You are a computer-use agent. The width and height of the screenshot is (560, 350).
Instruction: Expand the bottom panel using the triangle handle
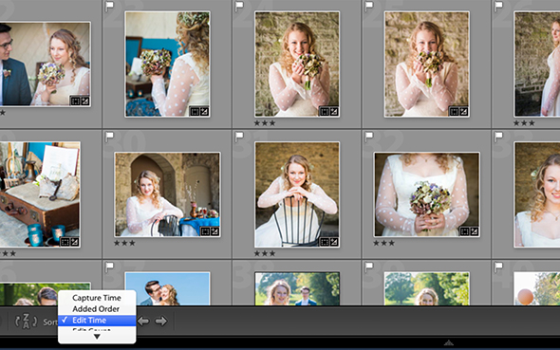pyautogui.click(x=449, y=342)
